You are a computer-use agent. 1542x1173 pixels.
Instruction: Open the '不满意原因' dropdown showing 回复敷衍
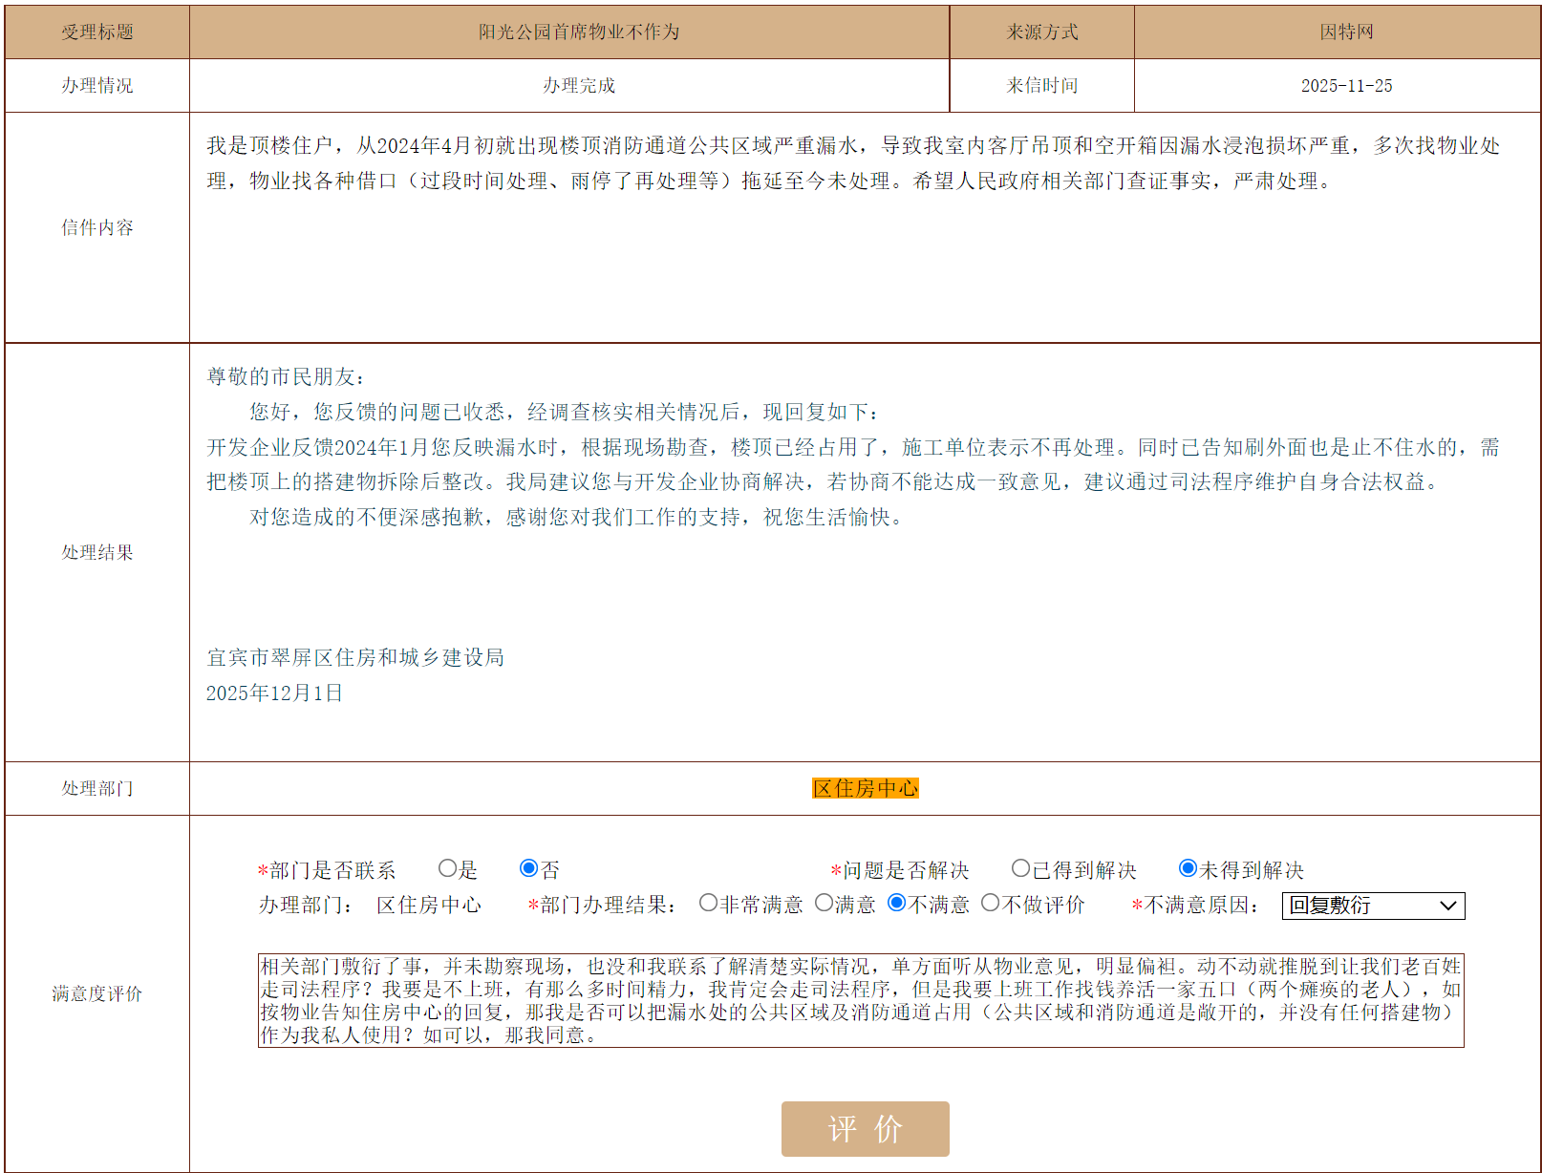(x=1372, y=906)
